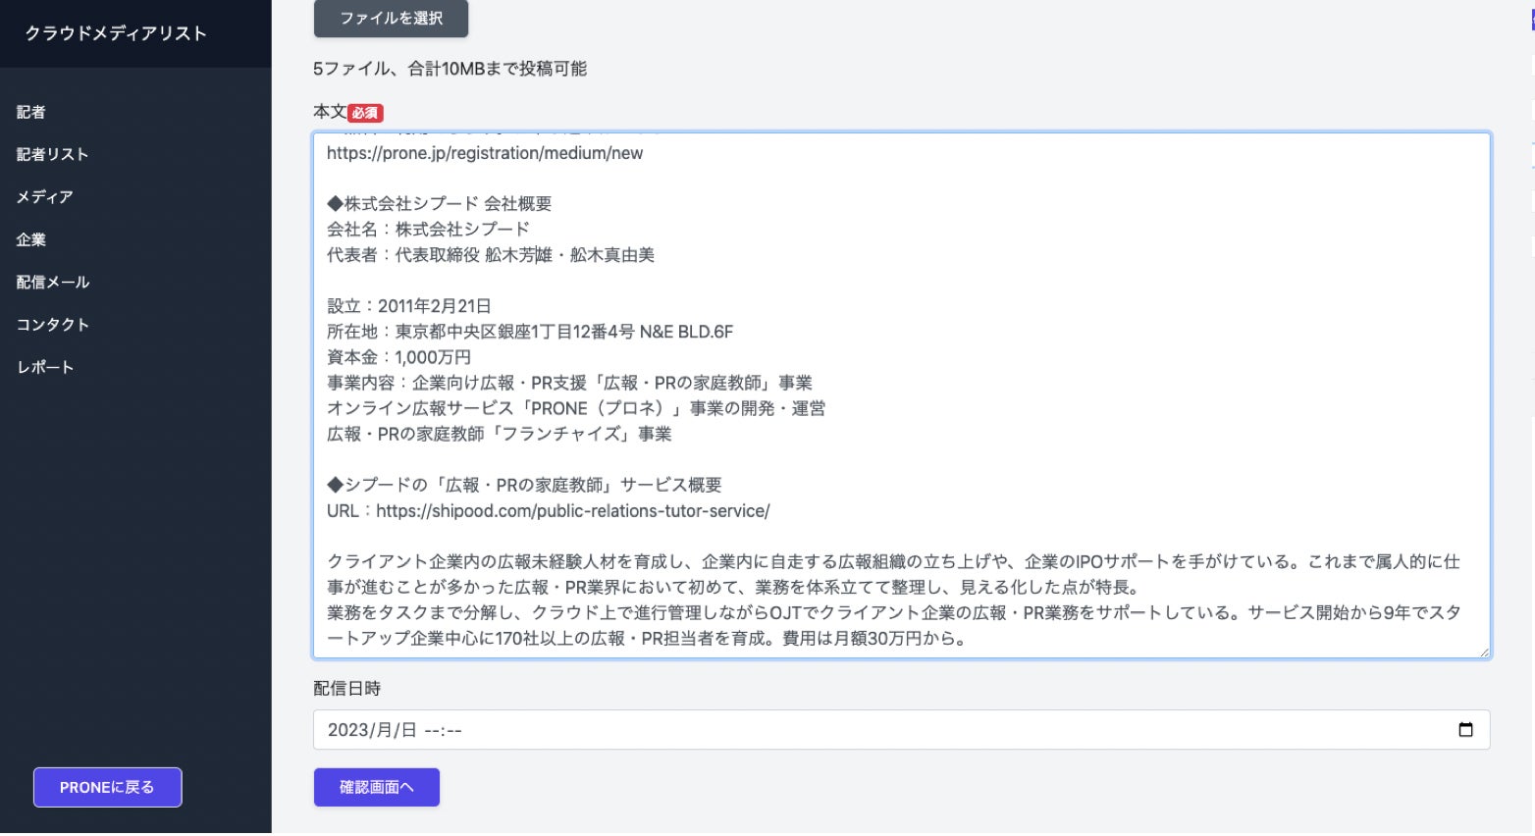
Task: Return via PRONEに戻る button
Action: (x=108, y=787)
